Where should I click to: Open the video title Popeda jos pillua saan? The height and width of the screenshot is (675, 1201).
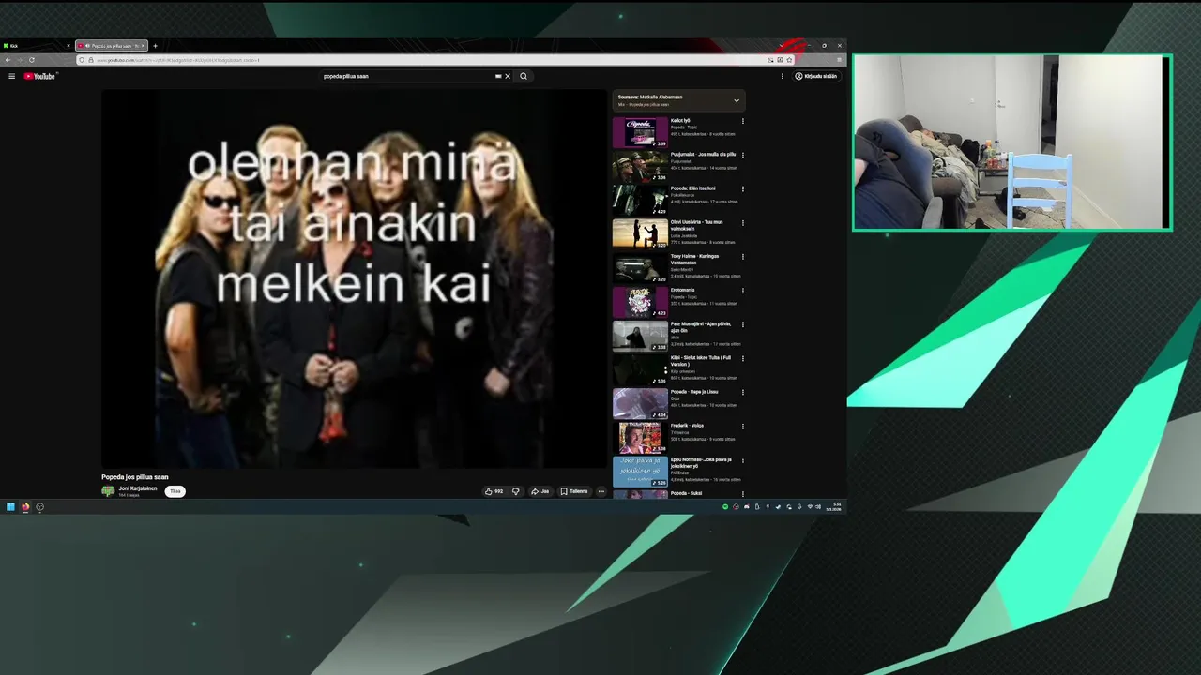coord(135,477)
